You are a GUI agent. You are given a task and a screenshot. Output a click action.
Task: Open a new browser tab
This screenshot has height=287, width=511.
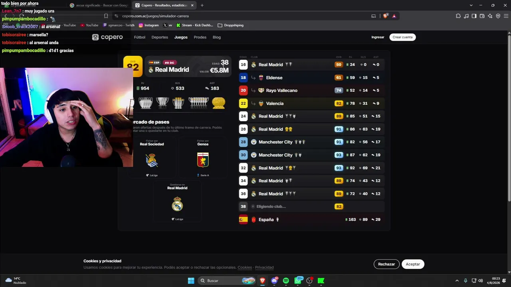pyautogui.click(x=202, y=5)
